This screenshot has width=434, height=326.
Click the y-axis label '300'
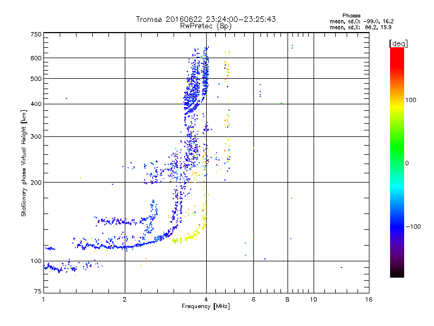(x=36, y=137)
